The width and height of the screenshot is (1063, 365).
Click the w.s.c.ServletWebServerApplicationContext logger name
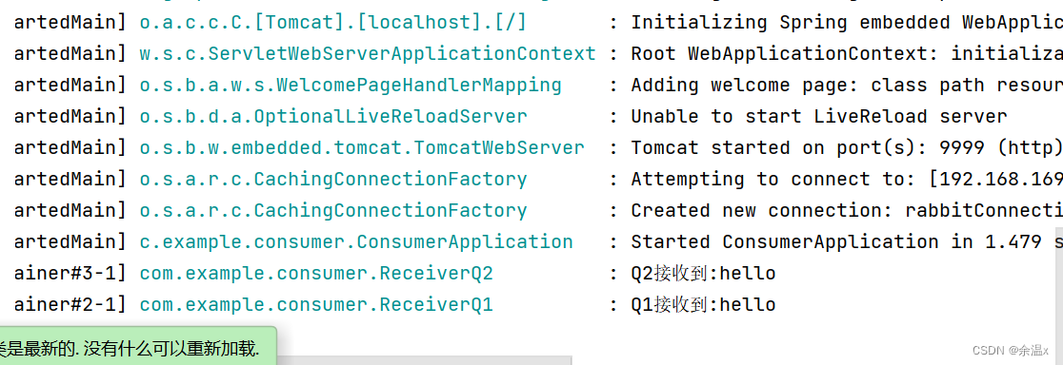coord(368,54)
